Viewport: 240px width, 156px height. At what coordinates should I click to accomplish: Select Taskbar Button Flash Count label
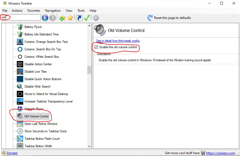coord(42,139)
